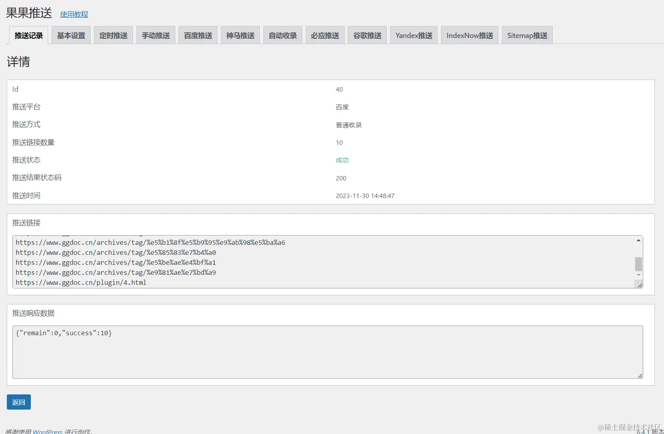
Task: Click the 推送方式 label
Action: (26, 124)
